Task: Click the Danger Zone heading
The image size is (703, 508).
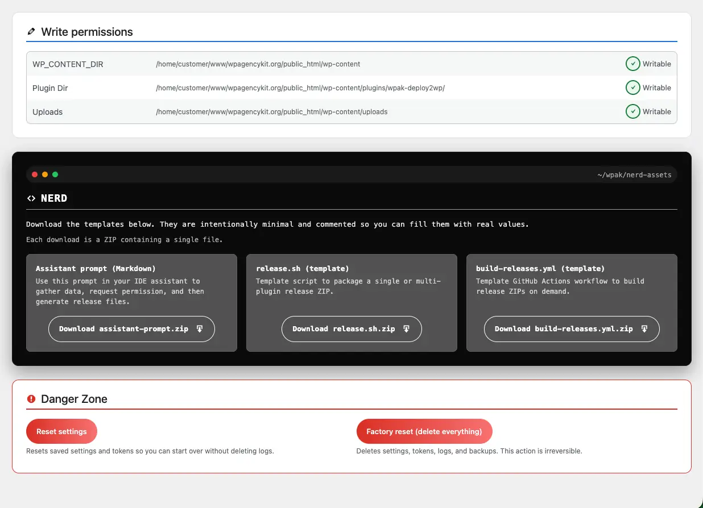Action: (x=74, y=399)
